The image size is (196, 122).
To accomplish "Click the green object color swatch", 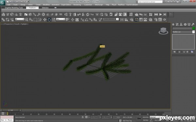I will 193,28.
